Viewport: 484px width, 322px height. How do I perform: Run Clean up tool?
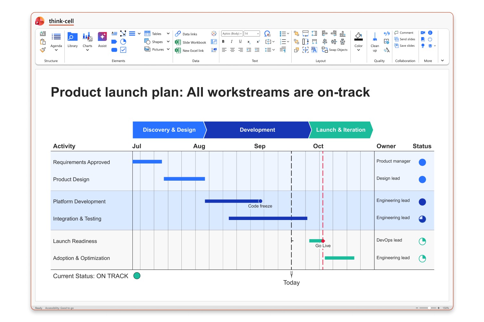(x=375, y=42)
